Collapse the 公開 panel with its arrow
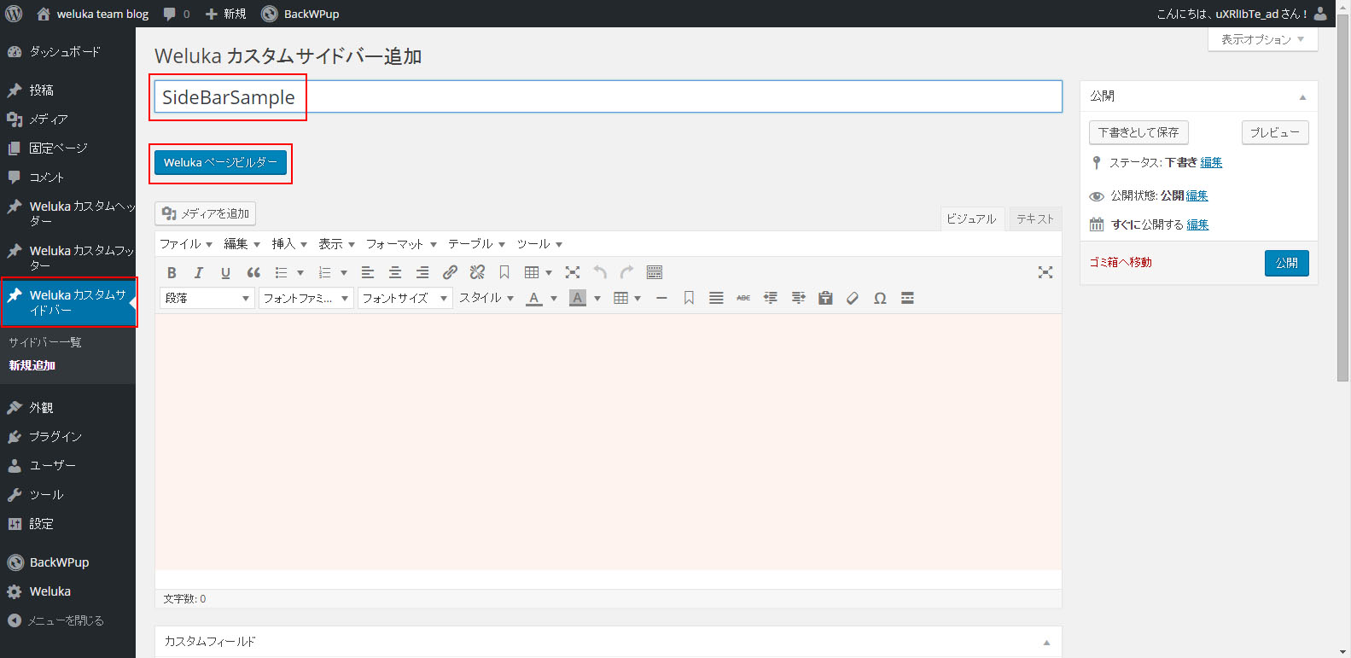 (1302, 96)
